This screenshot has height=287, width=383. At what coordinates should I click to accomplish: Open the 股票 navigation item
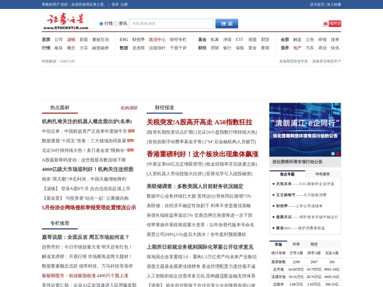[46, 40]
